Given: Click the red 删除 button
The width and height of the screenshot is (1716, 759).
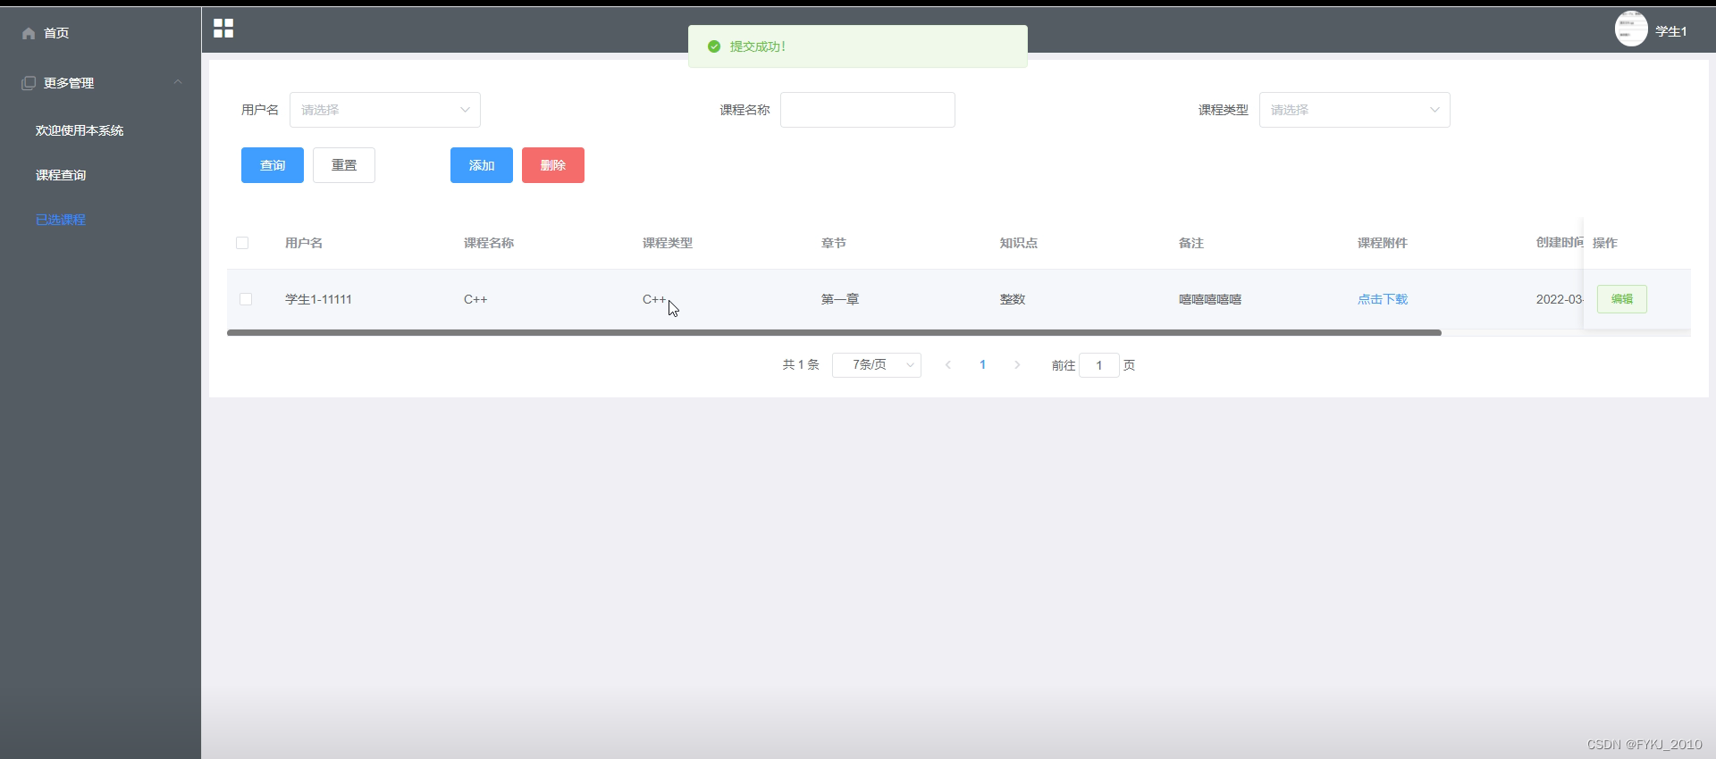Looking at the screenshot, I should tap(553, 165).
